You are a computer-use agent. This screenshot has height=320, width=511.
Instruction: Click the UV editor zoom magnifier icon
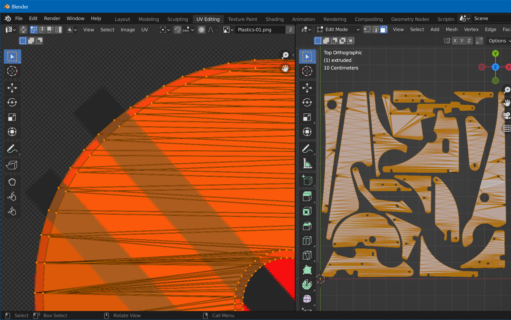coord(285,55)
